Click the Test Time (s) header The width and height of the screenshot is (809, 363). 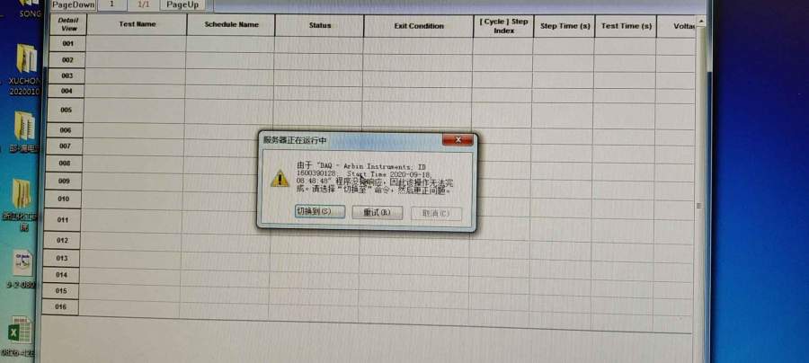(626, 26)
